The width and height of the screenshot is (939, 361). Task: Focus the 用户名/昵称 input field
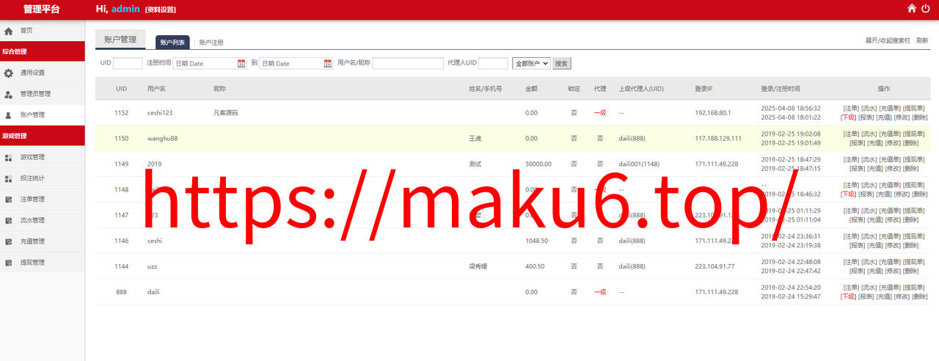408,64
